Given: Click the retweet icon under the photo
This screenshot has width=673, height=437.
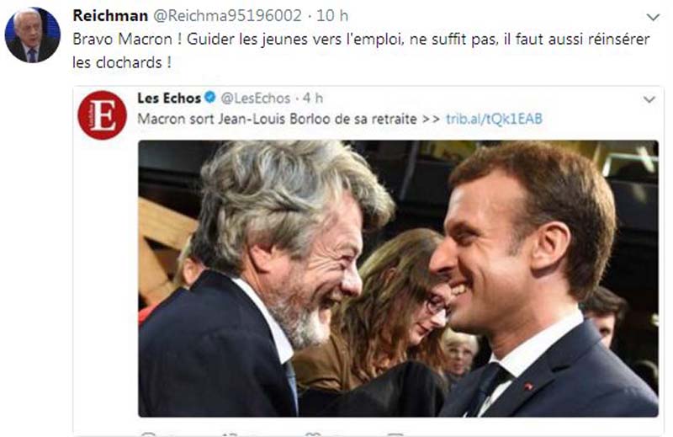Looking at the screenshot, I should [231, 434].
